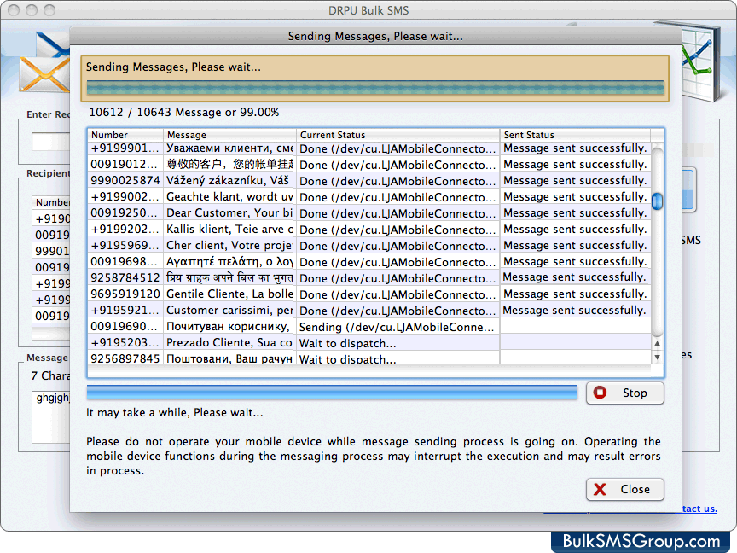Click message 'Kallis klient, Teie arve'
Viewport: 737px width, 553px height.
tap(229, 229)
